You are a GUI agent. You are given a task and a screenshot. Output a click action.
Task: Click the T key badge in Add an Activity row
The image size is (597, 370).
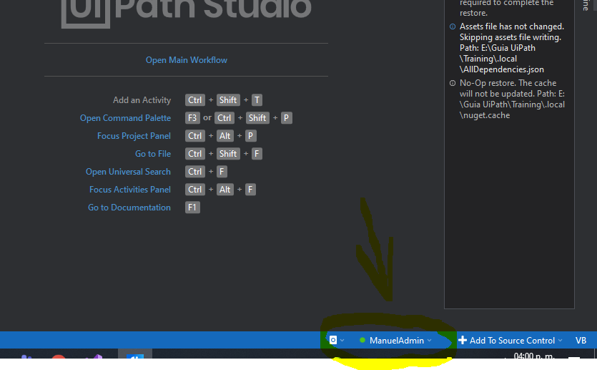pyautogui.click(x=257, y=99)
